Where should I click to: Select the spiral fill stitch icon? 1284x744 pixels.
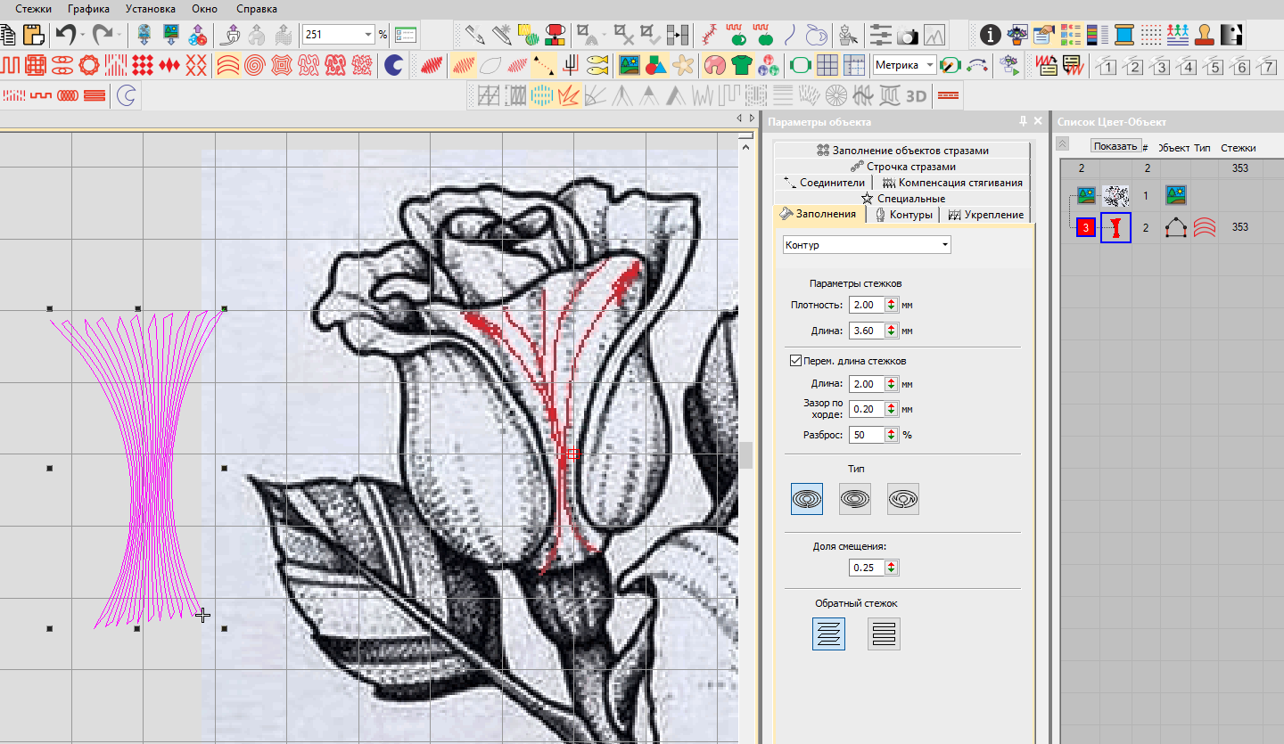tap(254, 65)
